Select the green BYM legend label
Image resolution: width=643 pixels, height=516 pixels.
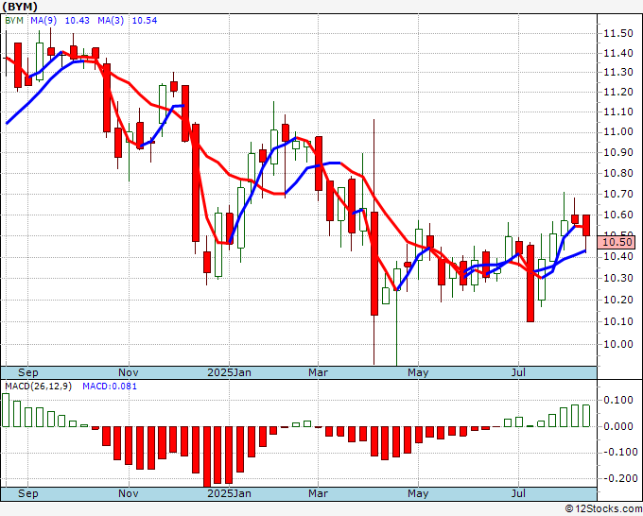pyautogui.click(x=14, y=21)
